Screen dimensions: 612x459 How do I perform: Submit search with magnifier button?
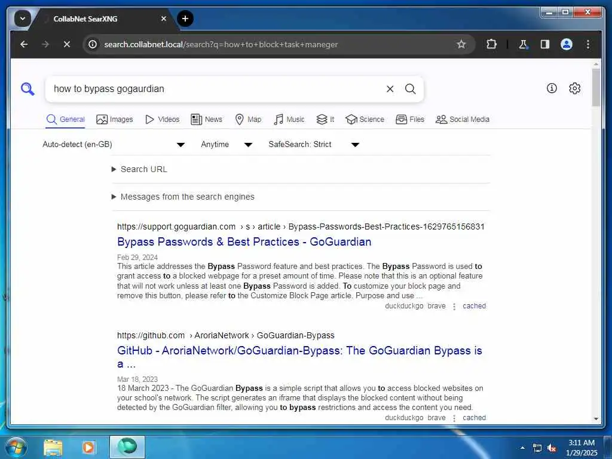click(410, 89)
